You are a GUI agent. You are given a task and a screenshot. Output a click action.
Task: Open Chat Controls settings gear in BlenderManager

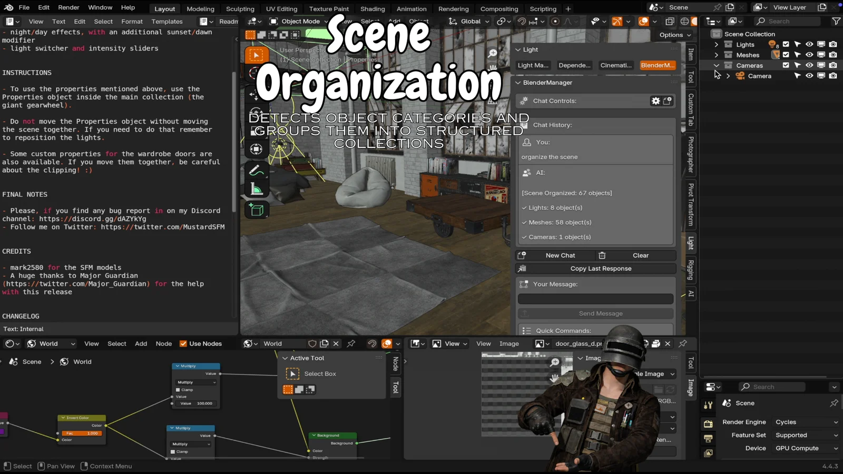click(x=655, y=101)
